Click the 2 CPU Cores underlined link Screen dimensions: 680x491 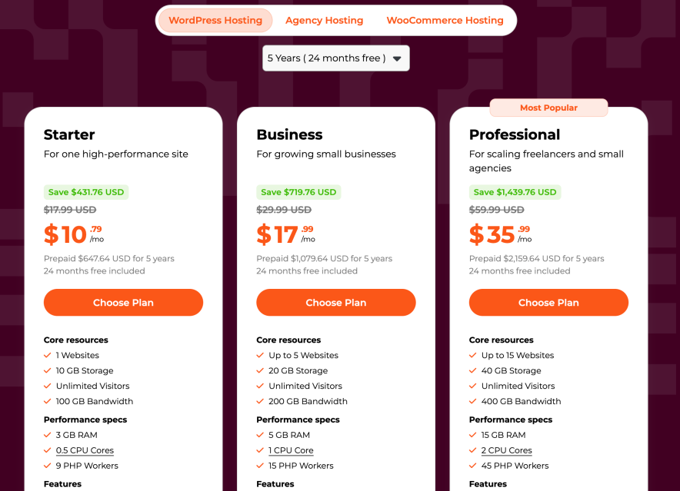pos(506,450)
